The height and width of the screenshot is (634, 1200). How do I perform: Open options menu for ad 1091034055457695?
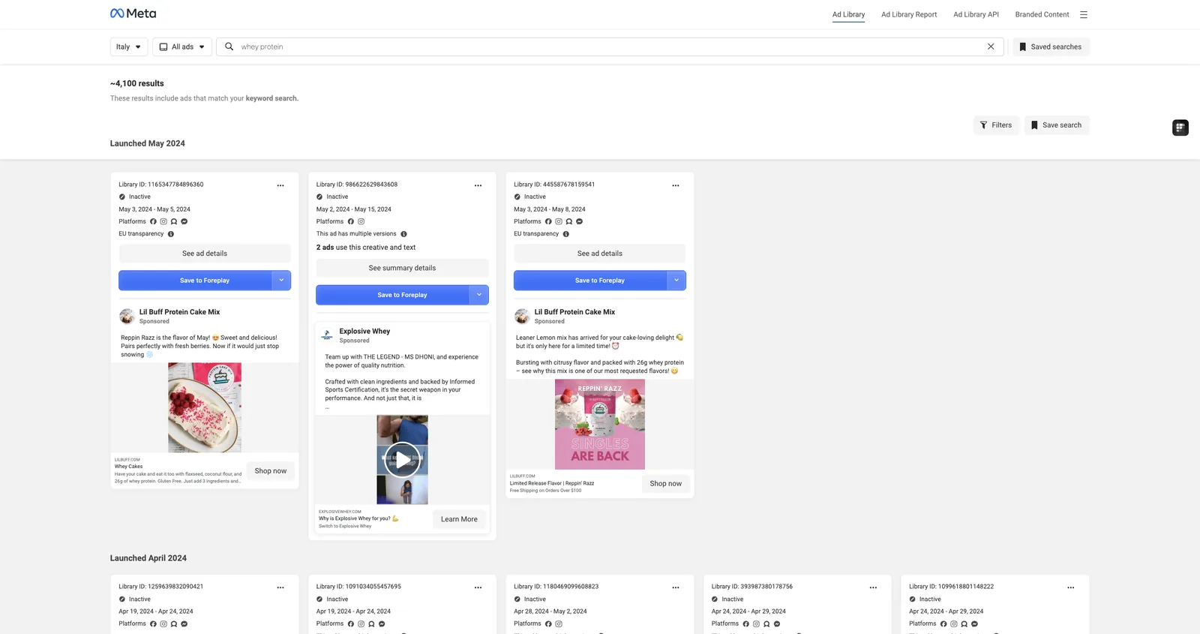pos(478,587)
